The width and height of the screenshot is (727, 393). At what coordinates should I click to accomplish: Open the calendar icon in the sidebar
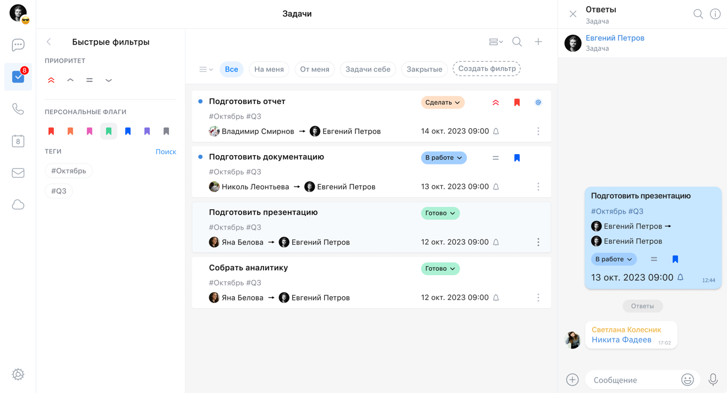tap(18, 141)
